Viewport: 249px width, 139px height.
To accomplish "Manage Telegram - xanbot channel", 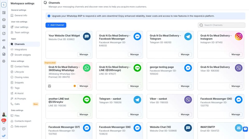I will coord(135,114).
